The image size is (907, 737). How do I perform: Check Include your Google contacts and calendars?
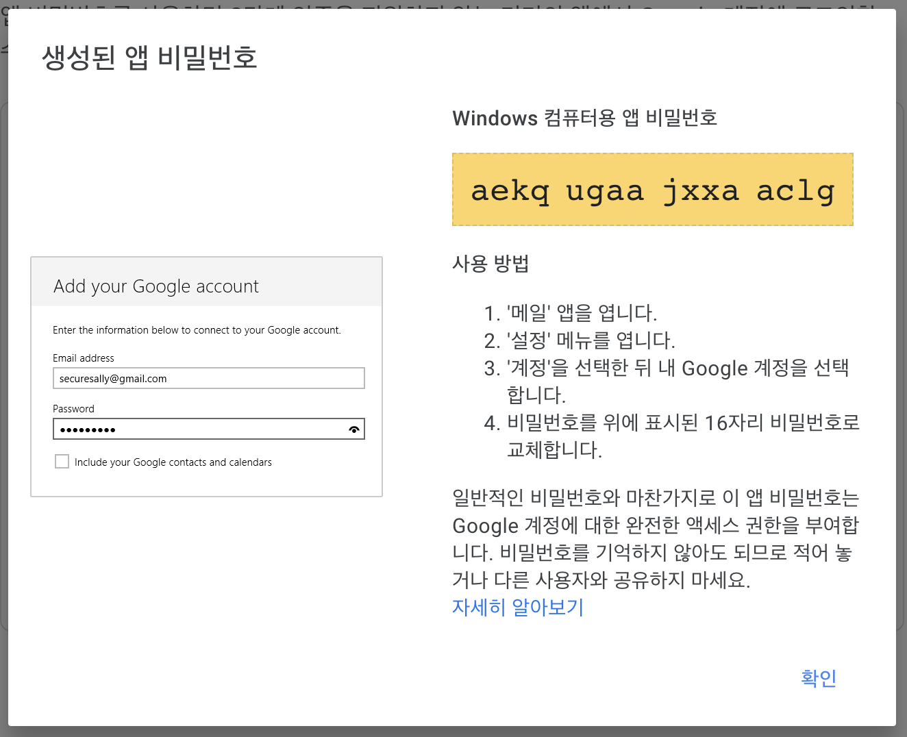point(62,462)
